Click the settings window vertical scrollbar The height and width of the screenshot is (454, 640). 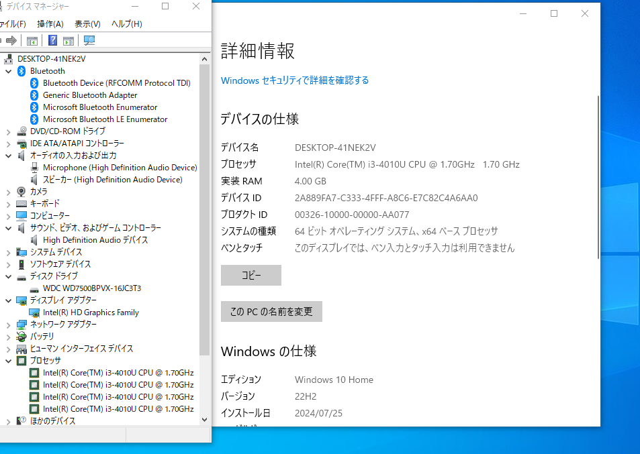point(598,177)
